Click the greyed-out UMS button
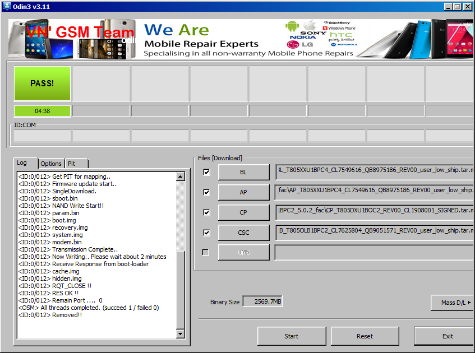Viewport: 475px width, 353px height. (x=243, y=253)
